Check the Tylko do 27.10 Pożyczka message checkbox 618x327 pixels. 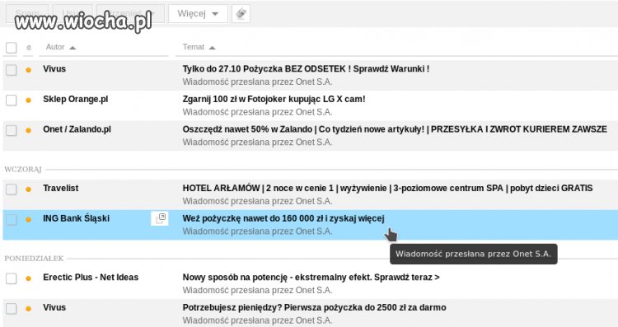pos(11,70)
